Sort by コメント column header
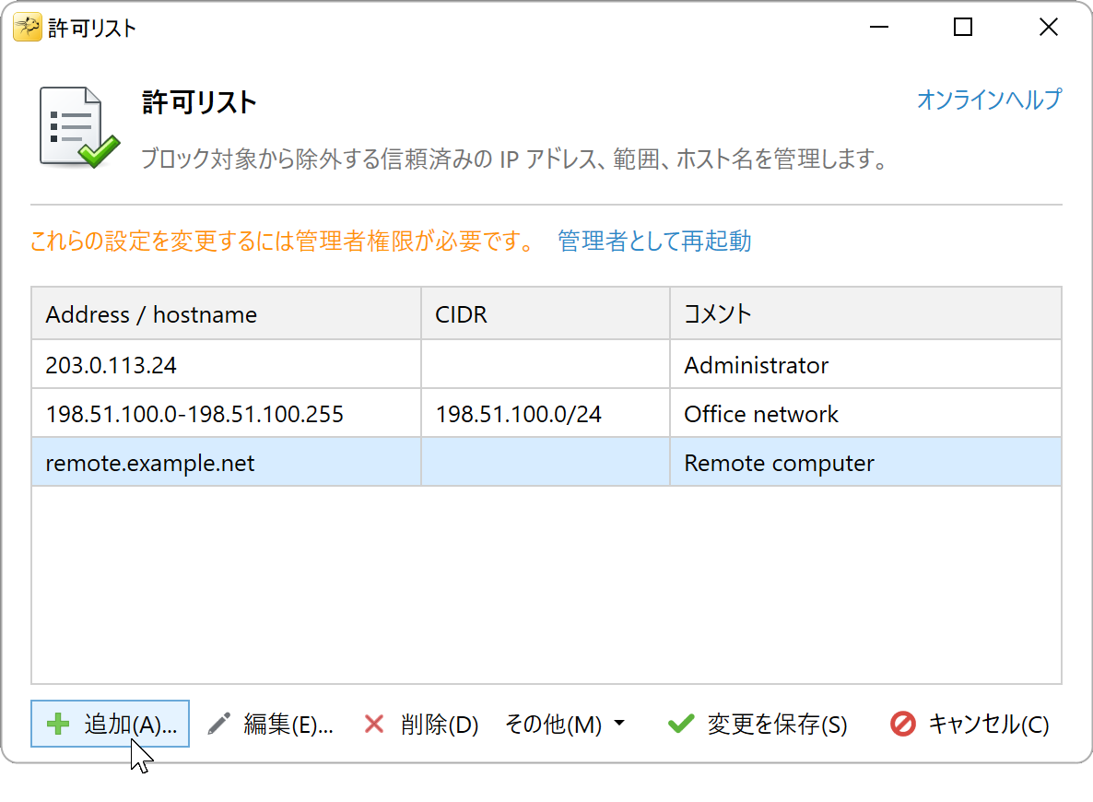 (x=865, y=313)
